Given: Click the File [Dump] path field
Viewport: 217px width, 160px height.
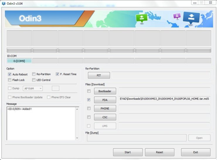Looking at the screenshot, I should tap(137, 138).
